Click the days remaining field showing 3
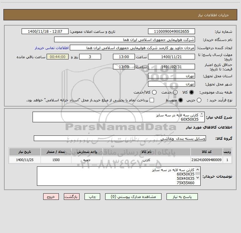 90,57
